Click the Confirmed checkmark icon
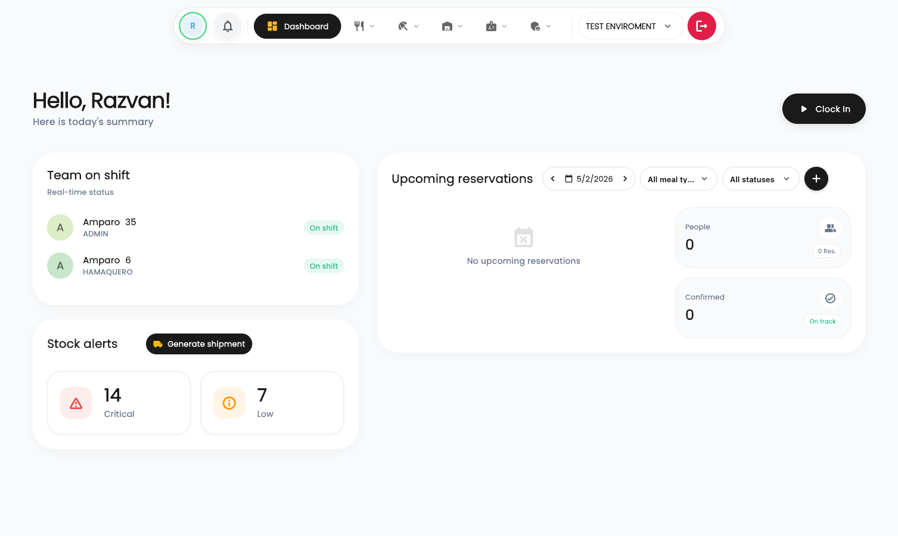 point(830,298)
